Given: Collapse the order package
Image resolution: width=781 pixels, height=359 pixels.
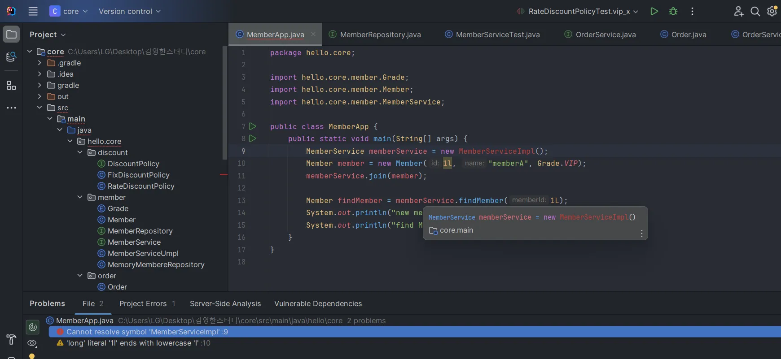Looking at the screenshot, I should tap(80, 276).
